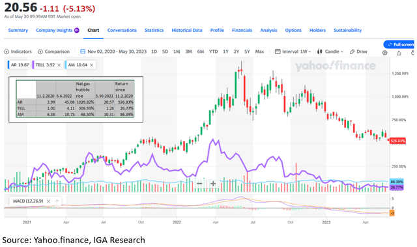Open the Company Insights tab

pyautogui.click(x=54, y=31)
